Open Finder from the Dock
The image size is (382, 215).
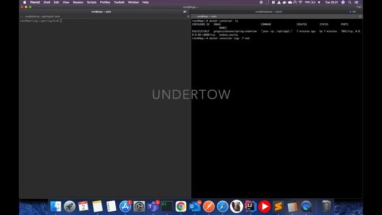[56, 207]
